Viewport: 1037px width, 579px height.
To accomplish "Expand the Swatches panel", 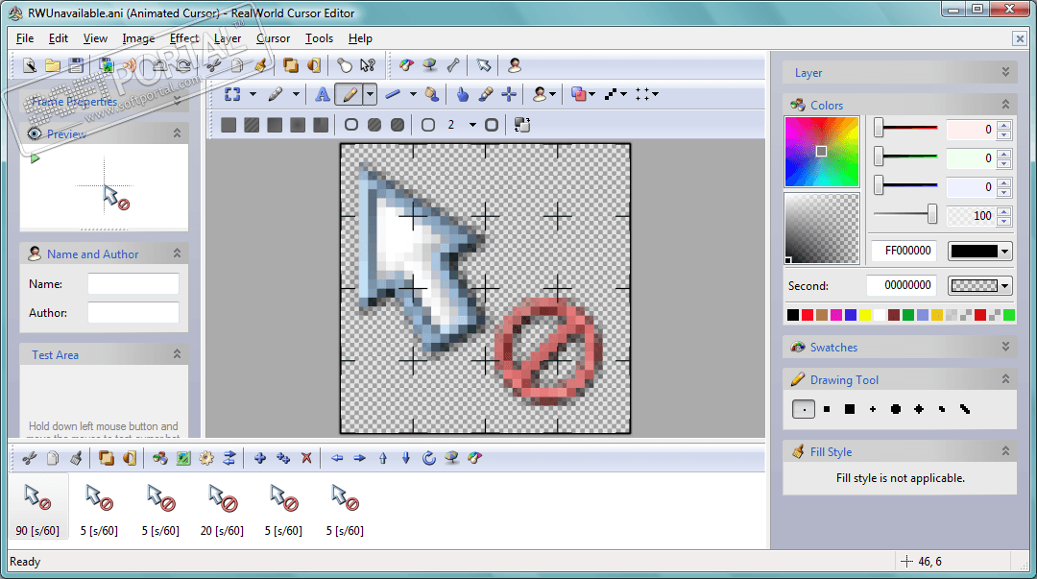I will (1005, 347).
